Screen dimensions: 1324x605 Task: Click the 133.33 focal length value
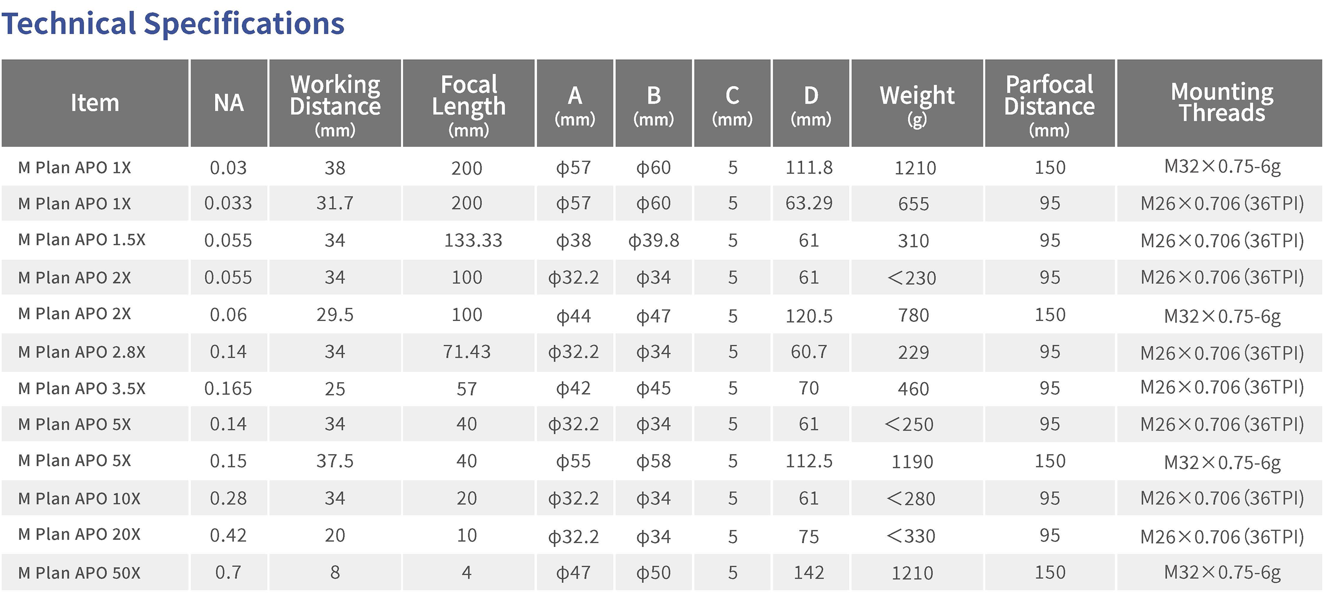click(x=473, y=240)
